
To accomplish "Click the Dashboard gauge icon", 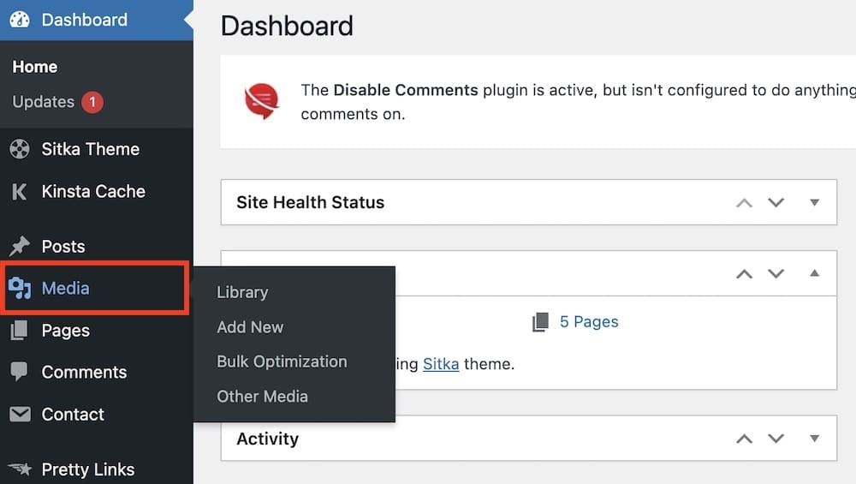I will 20,20.
